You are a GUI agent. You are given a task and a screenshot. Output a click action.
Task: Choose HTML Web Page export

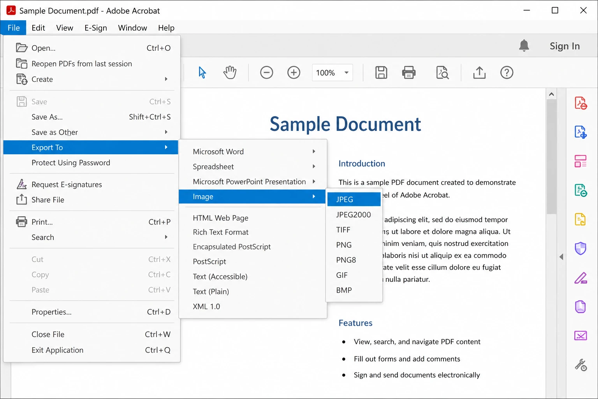253,218
